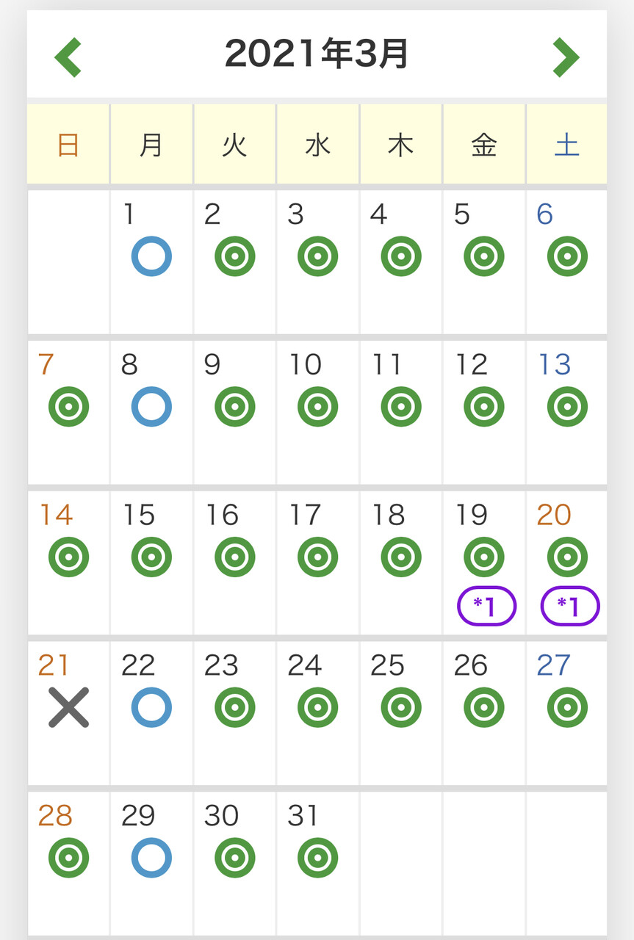Choose the date March 10
This screenshot has width=634, height=940.
click(x=305, y=364)
